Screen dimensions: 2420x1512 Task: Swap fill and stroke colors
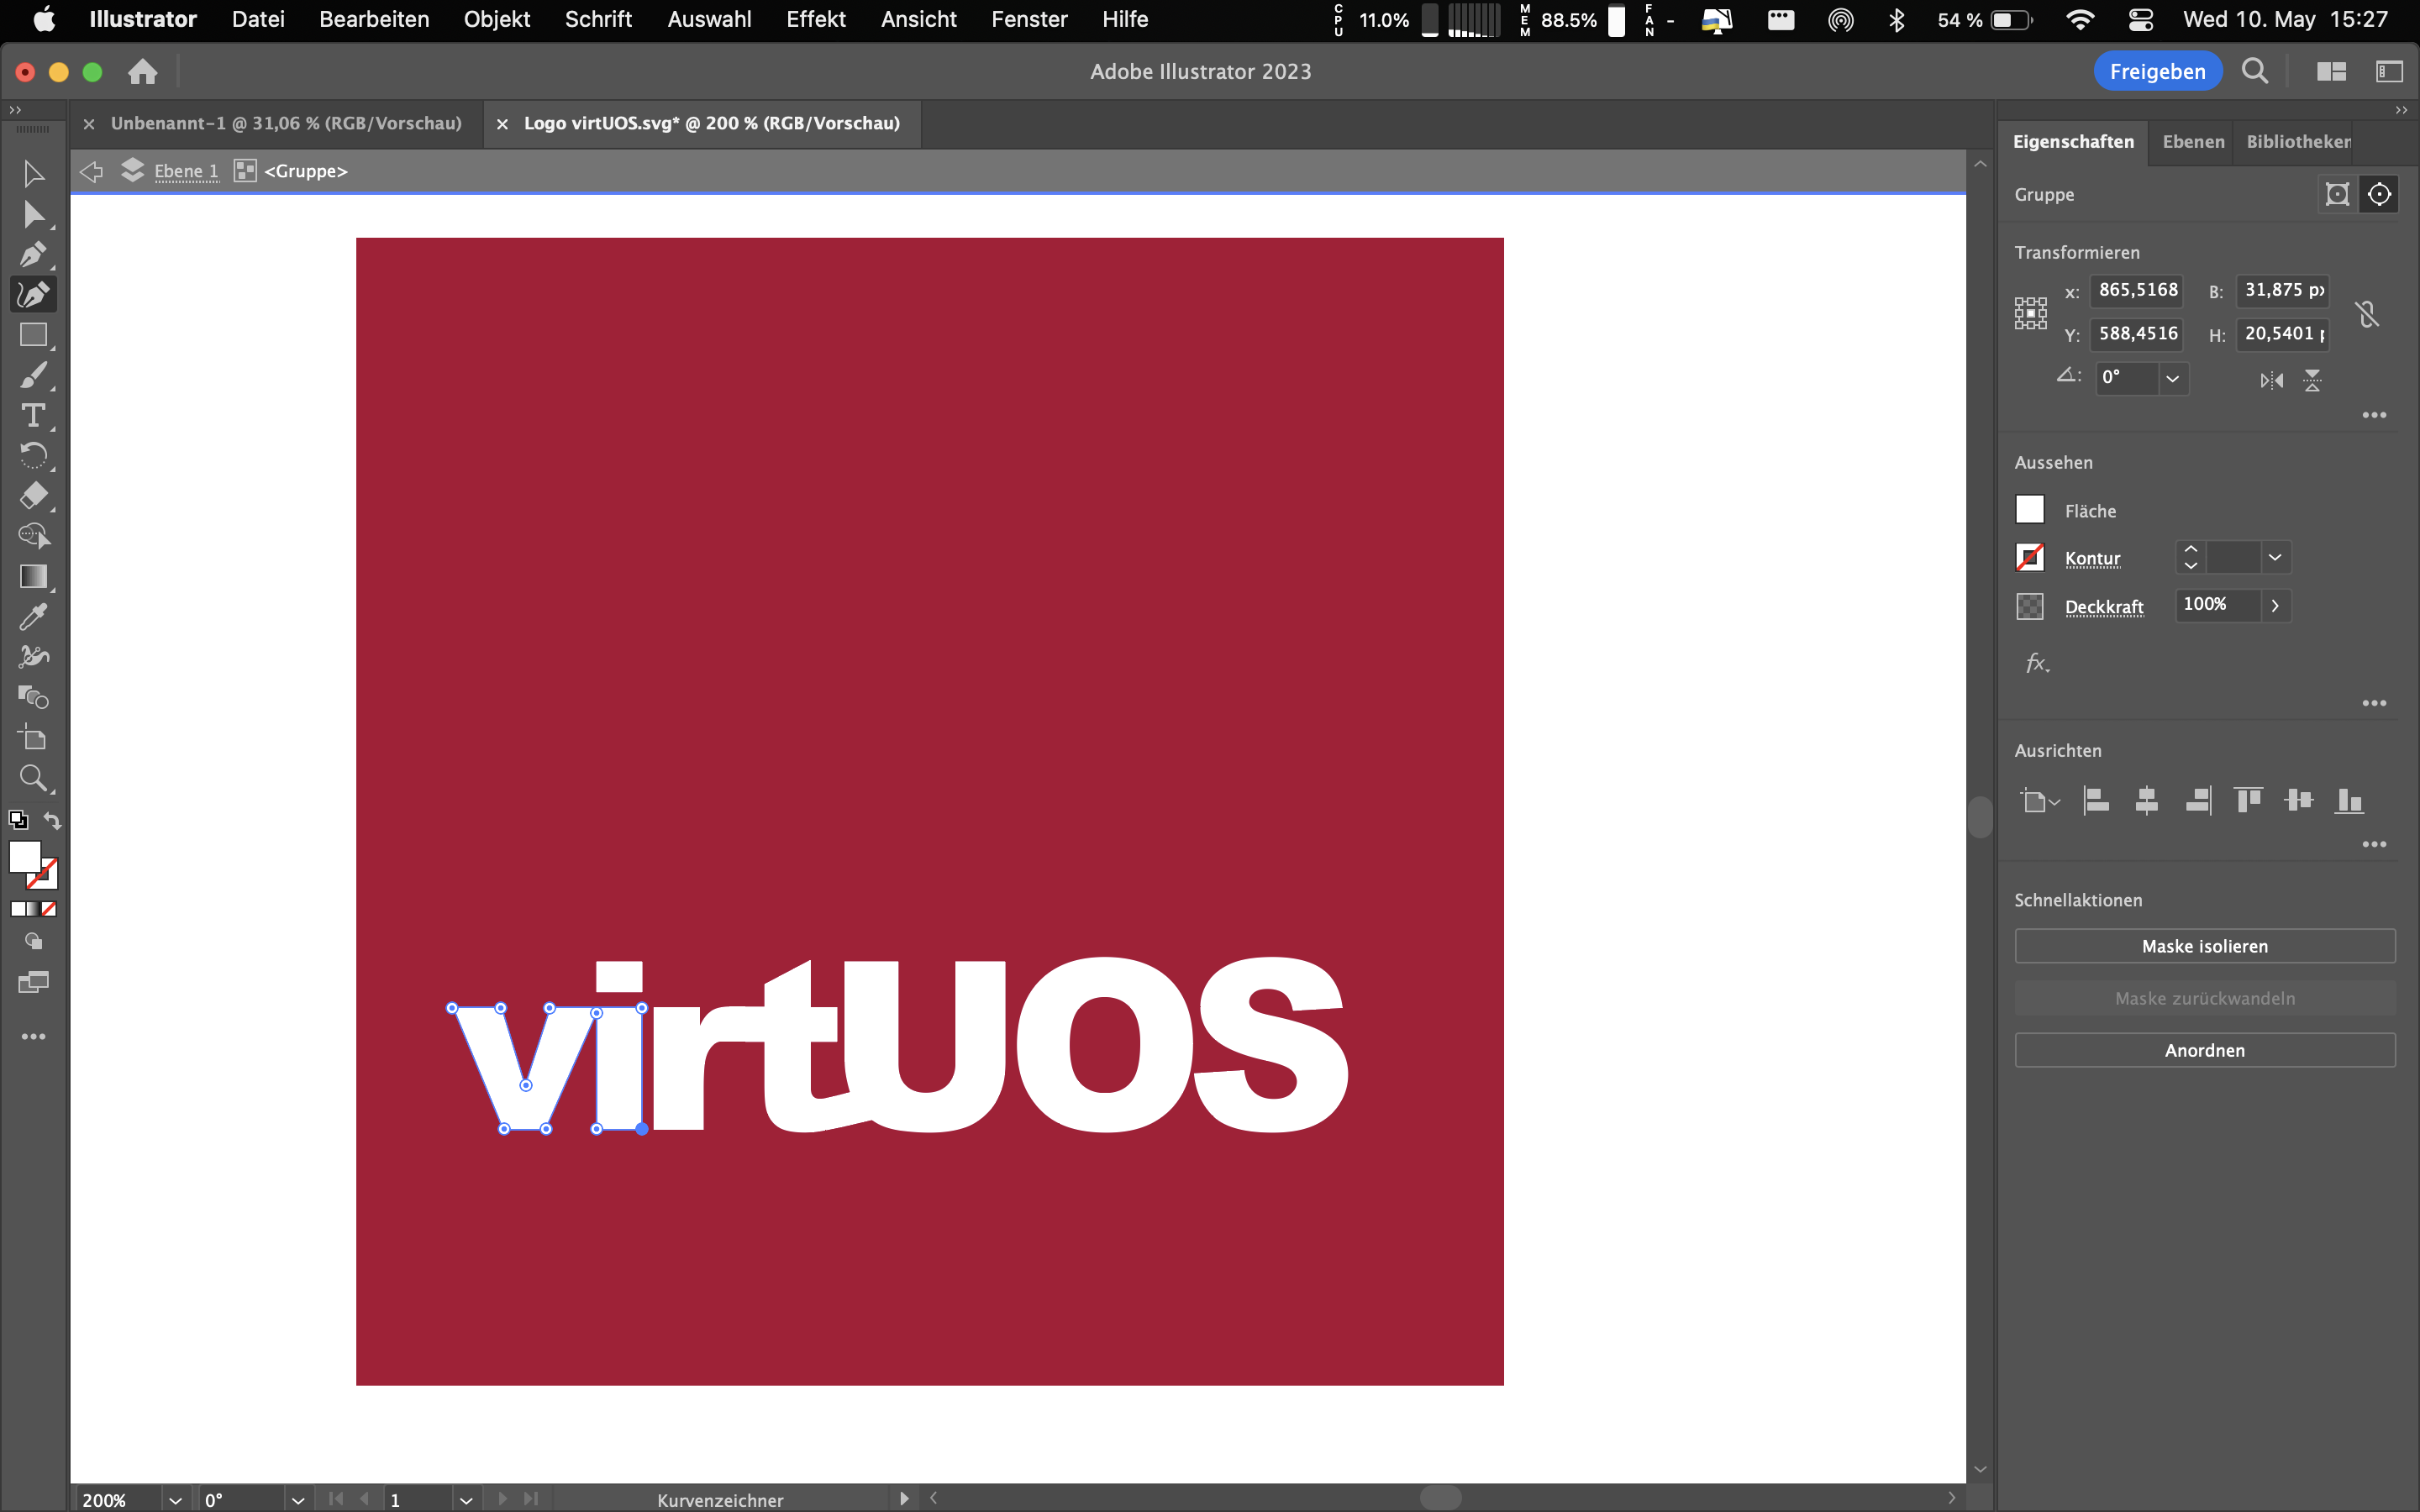52,820
